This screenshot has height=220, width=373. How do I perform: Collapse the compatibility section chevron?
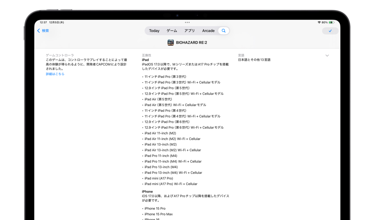(x=327, y=55)
